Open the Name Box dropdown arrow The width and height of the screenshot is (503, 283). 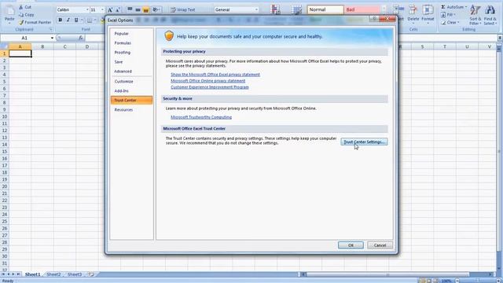[x=52, y=38]
